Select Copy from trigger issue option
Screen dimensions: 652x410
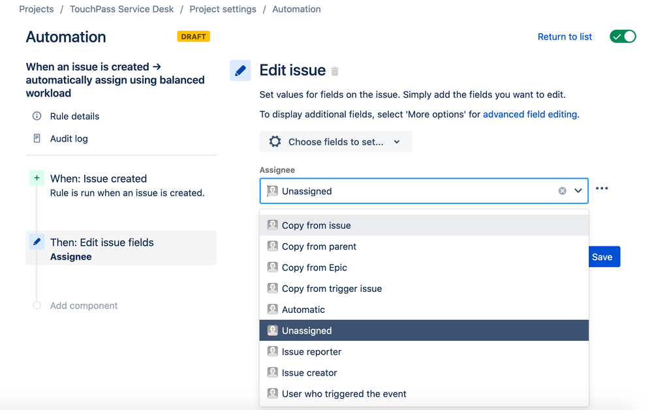coord(424,288)
